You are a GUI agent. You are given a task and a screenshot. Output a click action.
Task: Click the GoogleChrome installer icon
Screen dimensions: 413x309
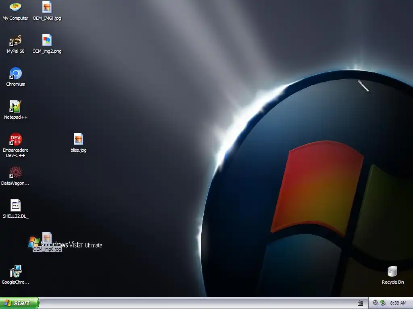pos(16,271)
